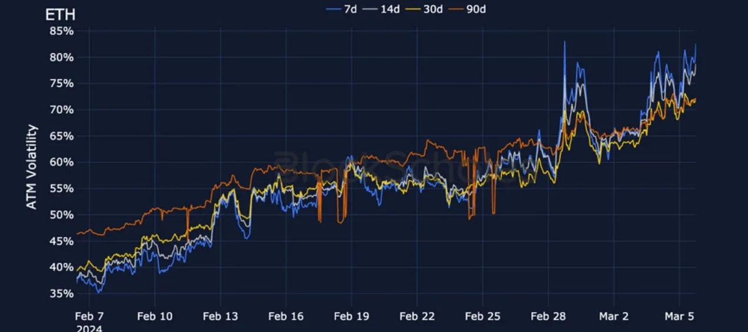
Task: Click the Feb 10 date label
Action: (155, 316)
